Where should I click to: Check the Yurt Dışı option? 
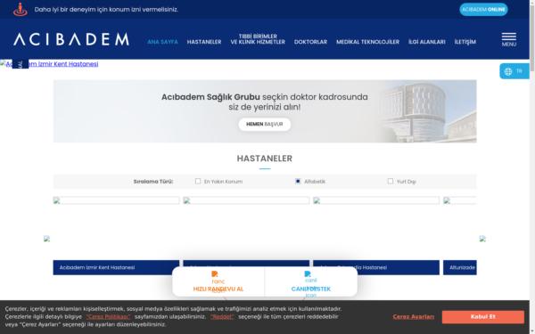391,181
